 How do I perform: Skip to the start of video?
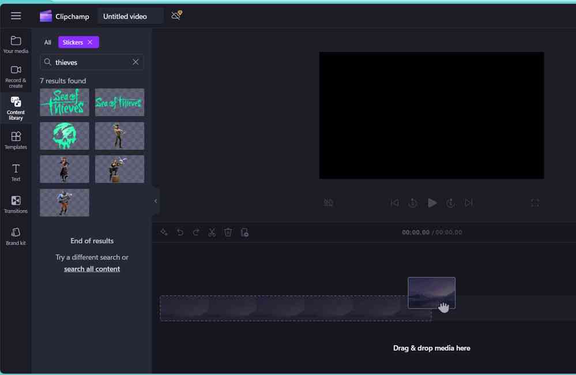394,202
